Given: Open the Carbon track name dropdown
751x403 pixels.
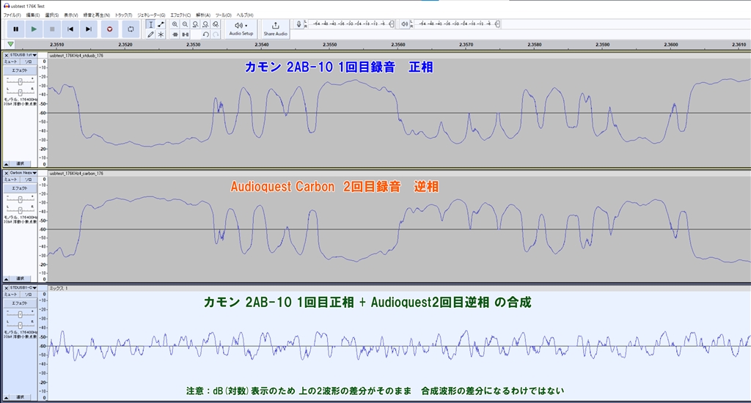Looking at the screenshot, I should point(23,173).
